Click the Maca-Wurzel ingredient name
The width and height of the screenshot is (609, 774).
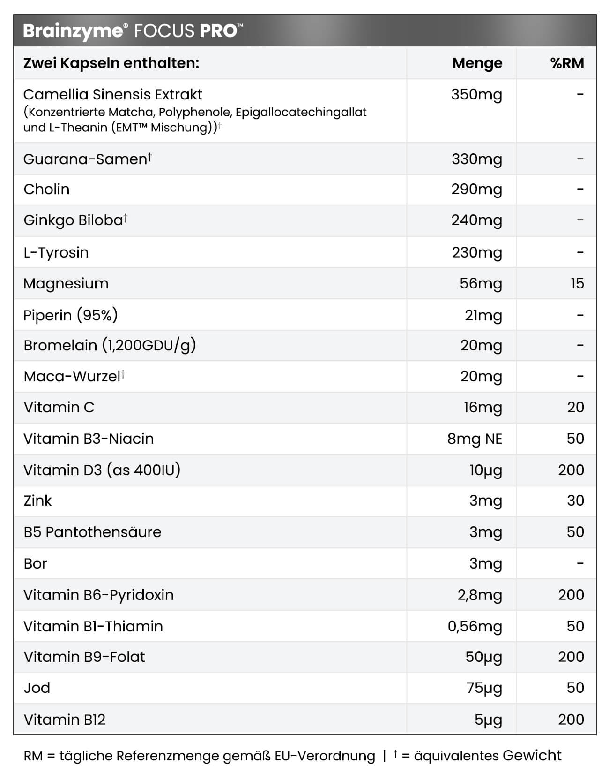(74, 376)
